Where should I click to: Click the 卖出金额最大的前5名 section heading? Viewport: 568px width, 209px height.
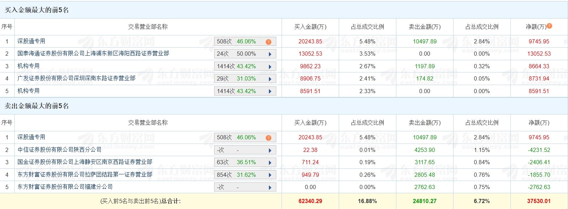(37, 106)
